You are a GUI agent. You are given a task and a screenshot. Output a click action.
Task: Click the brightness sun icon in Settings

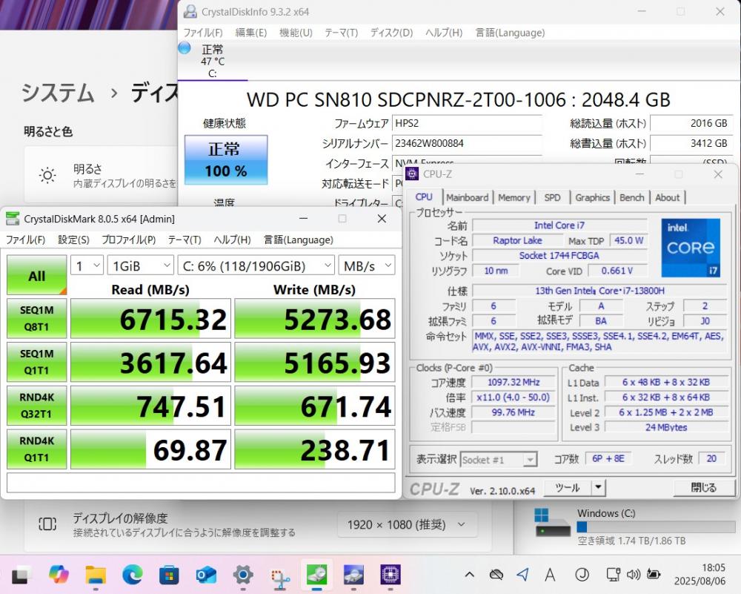(x=47, y=175)
